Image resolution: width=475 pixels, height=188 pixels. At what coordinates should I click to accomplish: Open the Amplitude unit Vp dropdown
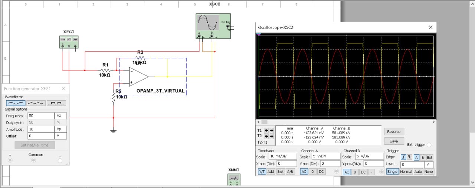(x=60, y=129)
